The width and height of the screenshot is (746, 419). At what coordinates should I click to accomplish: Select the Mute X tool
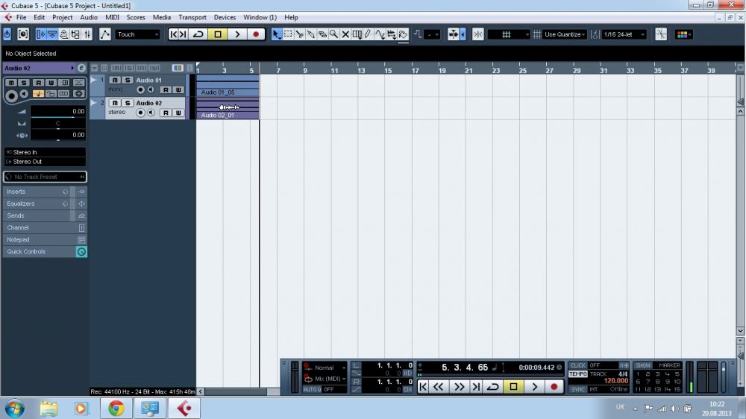click(x=345, y=34)
